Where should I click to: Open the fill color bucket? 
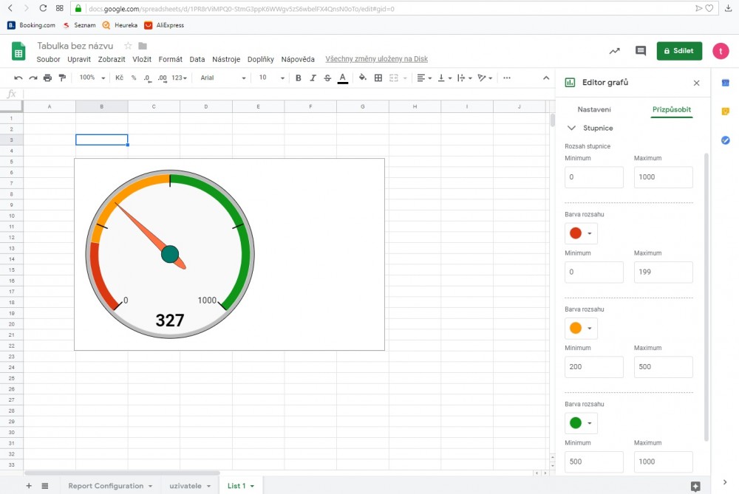[x=362, y=78]
